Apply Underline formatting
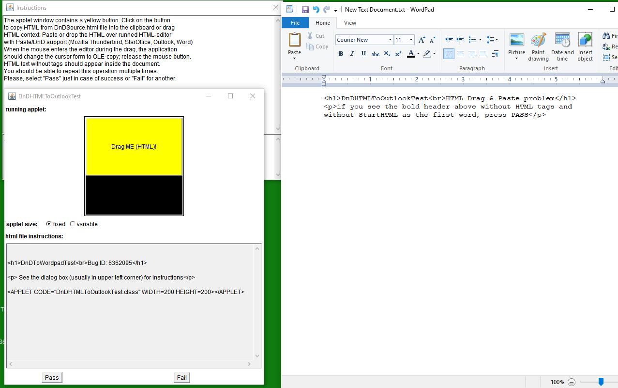The width and height of the screenshot is (618, 388). click(363, 54)
